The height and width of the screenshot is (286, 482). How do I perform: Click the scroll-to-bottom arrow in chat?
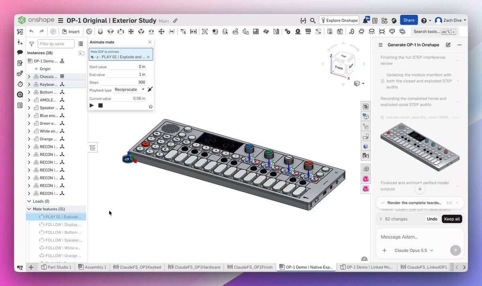click(420, 189)
